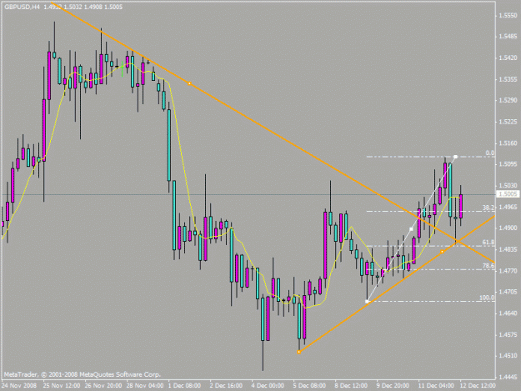This screenshot has height=391, width=521.
Task: Click the 100.0 Fibonacci level label
Action: coord(487,298)
